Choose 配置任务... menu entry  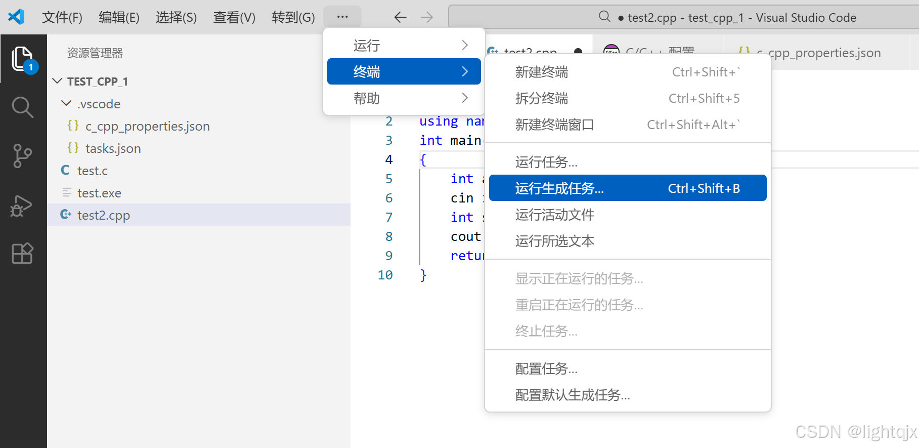click(x=628, y=369)
